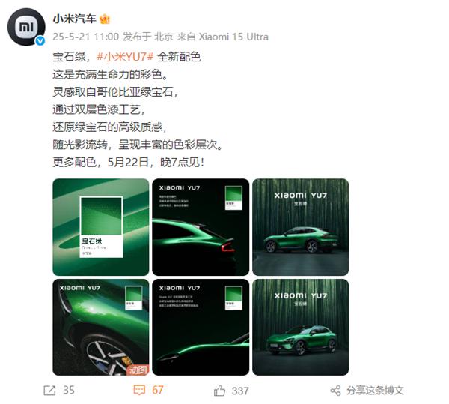Screen dimensions: 449x404
Task: Click the comment count 67
Action: (x=157, y=390)
